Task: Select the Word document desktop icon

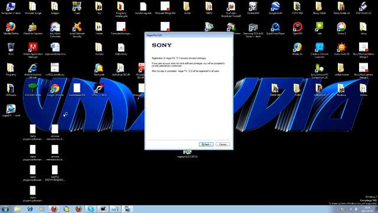Action: (x=55, y=49)
